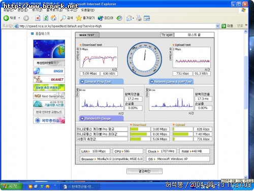Image resolution: width=254 pixels, height=191 pixels.
Task: Click the Korea Internet exchange node banner
Action: coord(49,112)
